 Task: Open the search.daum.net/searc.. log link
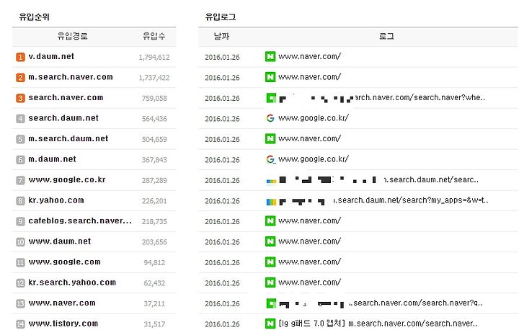[431, 179]
